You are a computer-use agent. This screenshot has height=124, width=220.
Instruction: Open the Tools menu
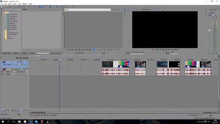click(x=19, y=4)
